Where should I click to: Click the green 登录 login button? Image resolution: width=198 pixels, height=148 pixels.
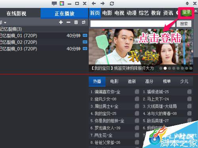[186, 12]
